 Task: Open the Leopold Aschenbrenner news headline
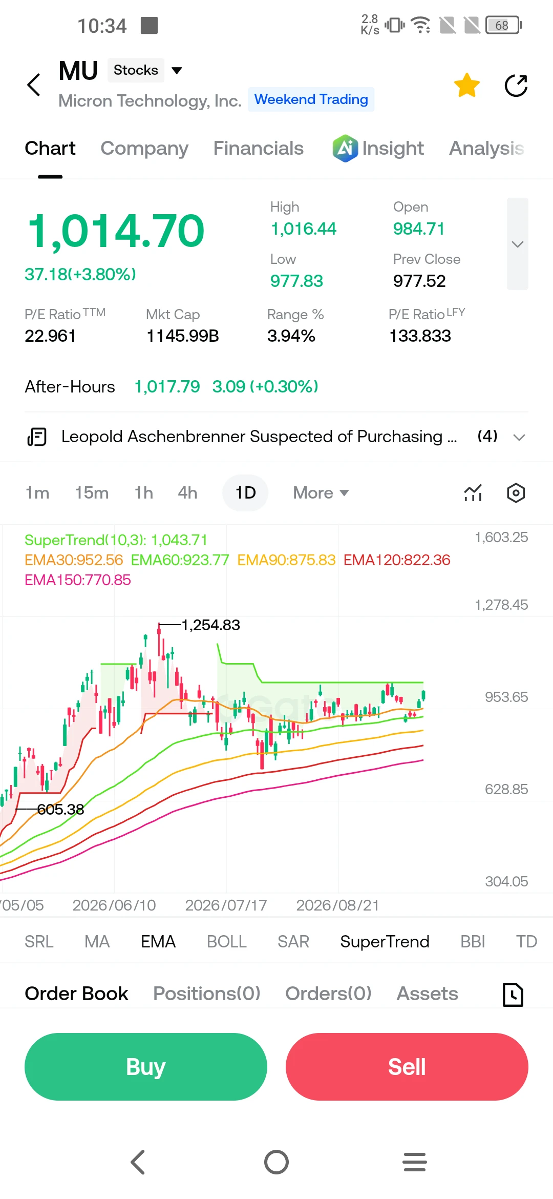tap(259, 437)
